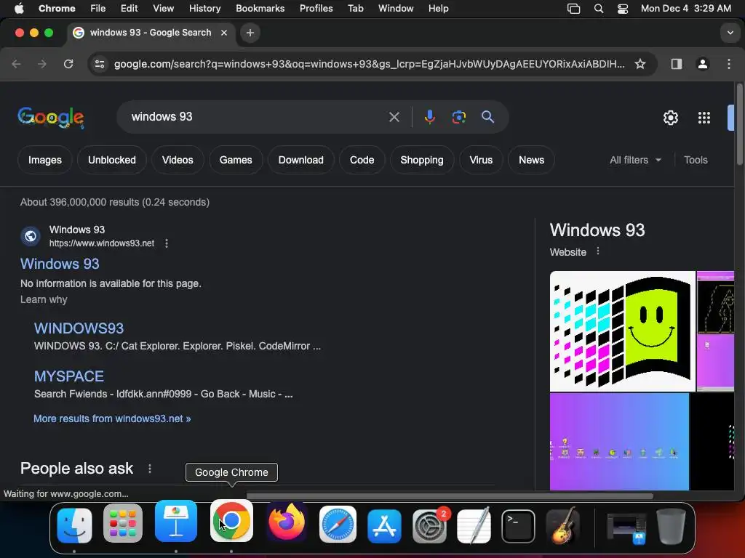Select the Download filter chip

tap(300, 161)
